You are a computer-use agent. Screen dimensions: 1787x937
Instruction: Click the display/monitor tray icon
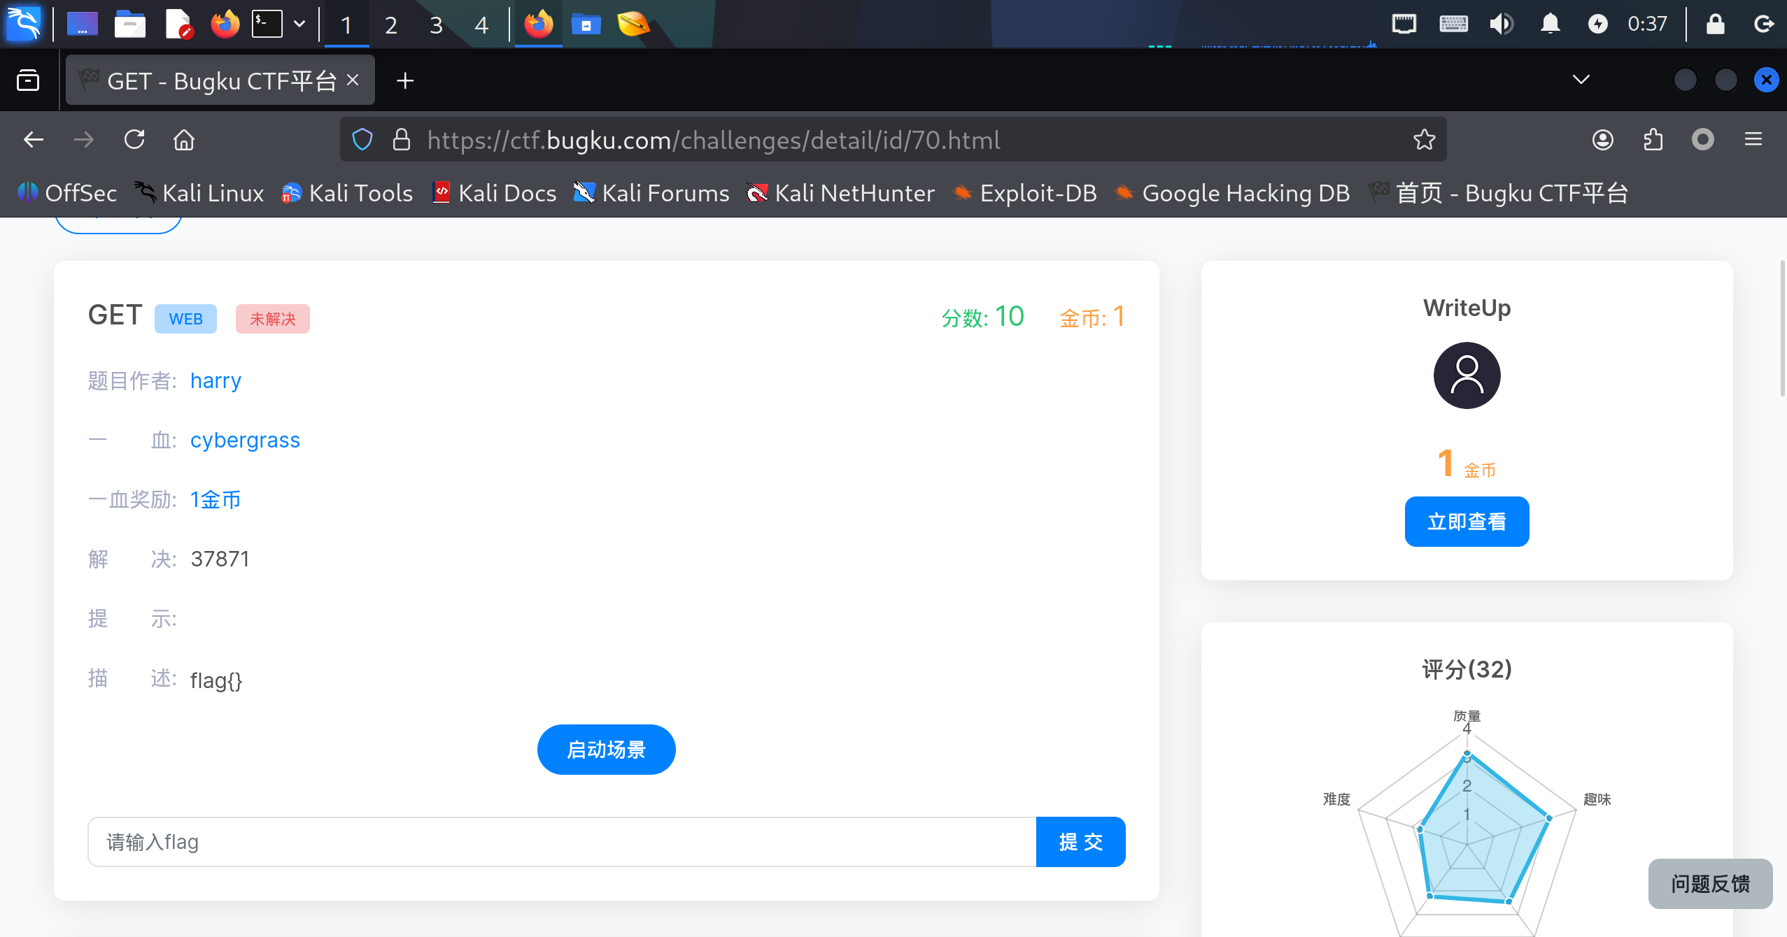[x=1404, y=24]
